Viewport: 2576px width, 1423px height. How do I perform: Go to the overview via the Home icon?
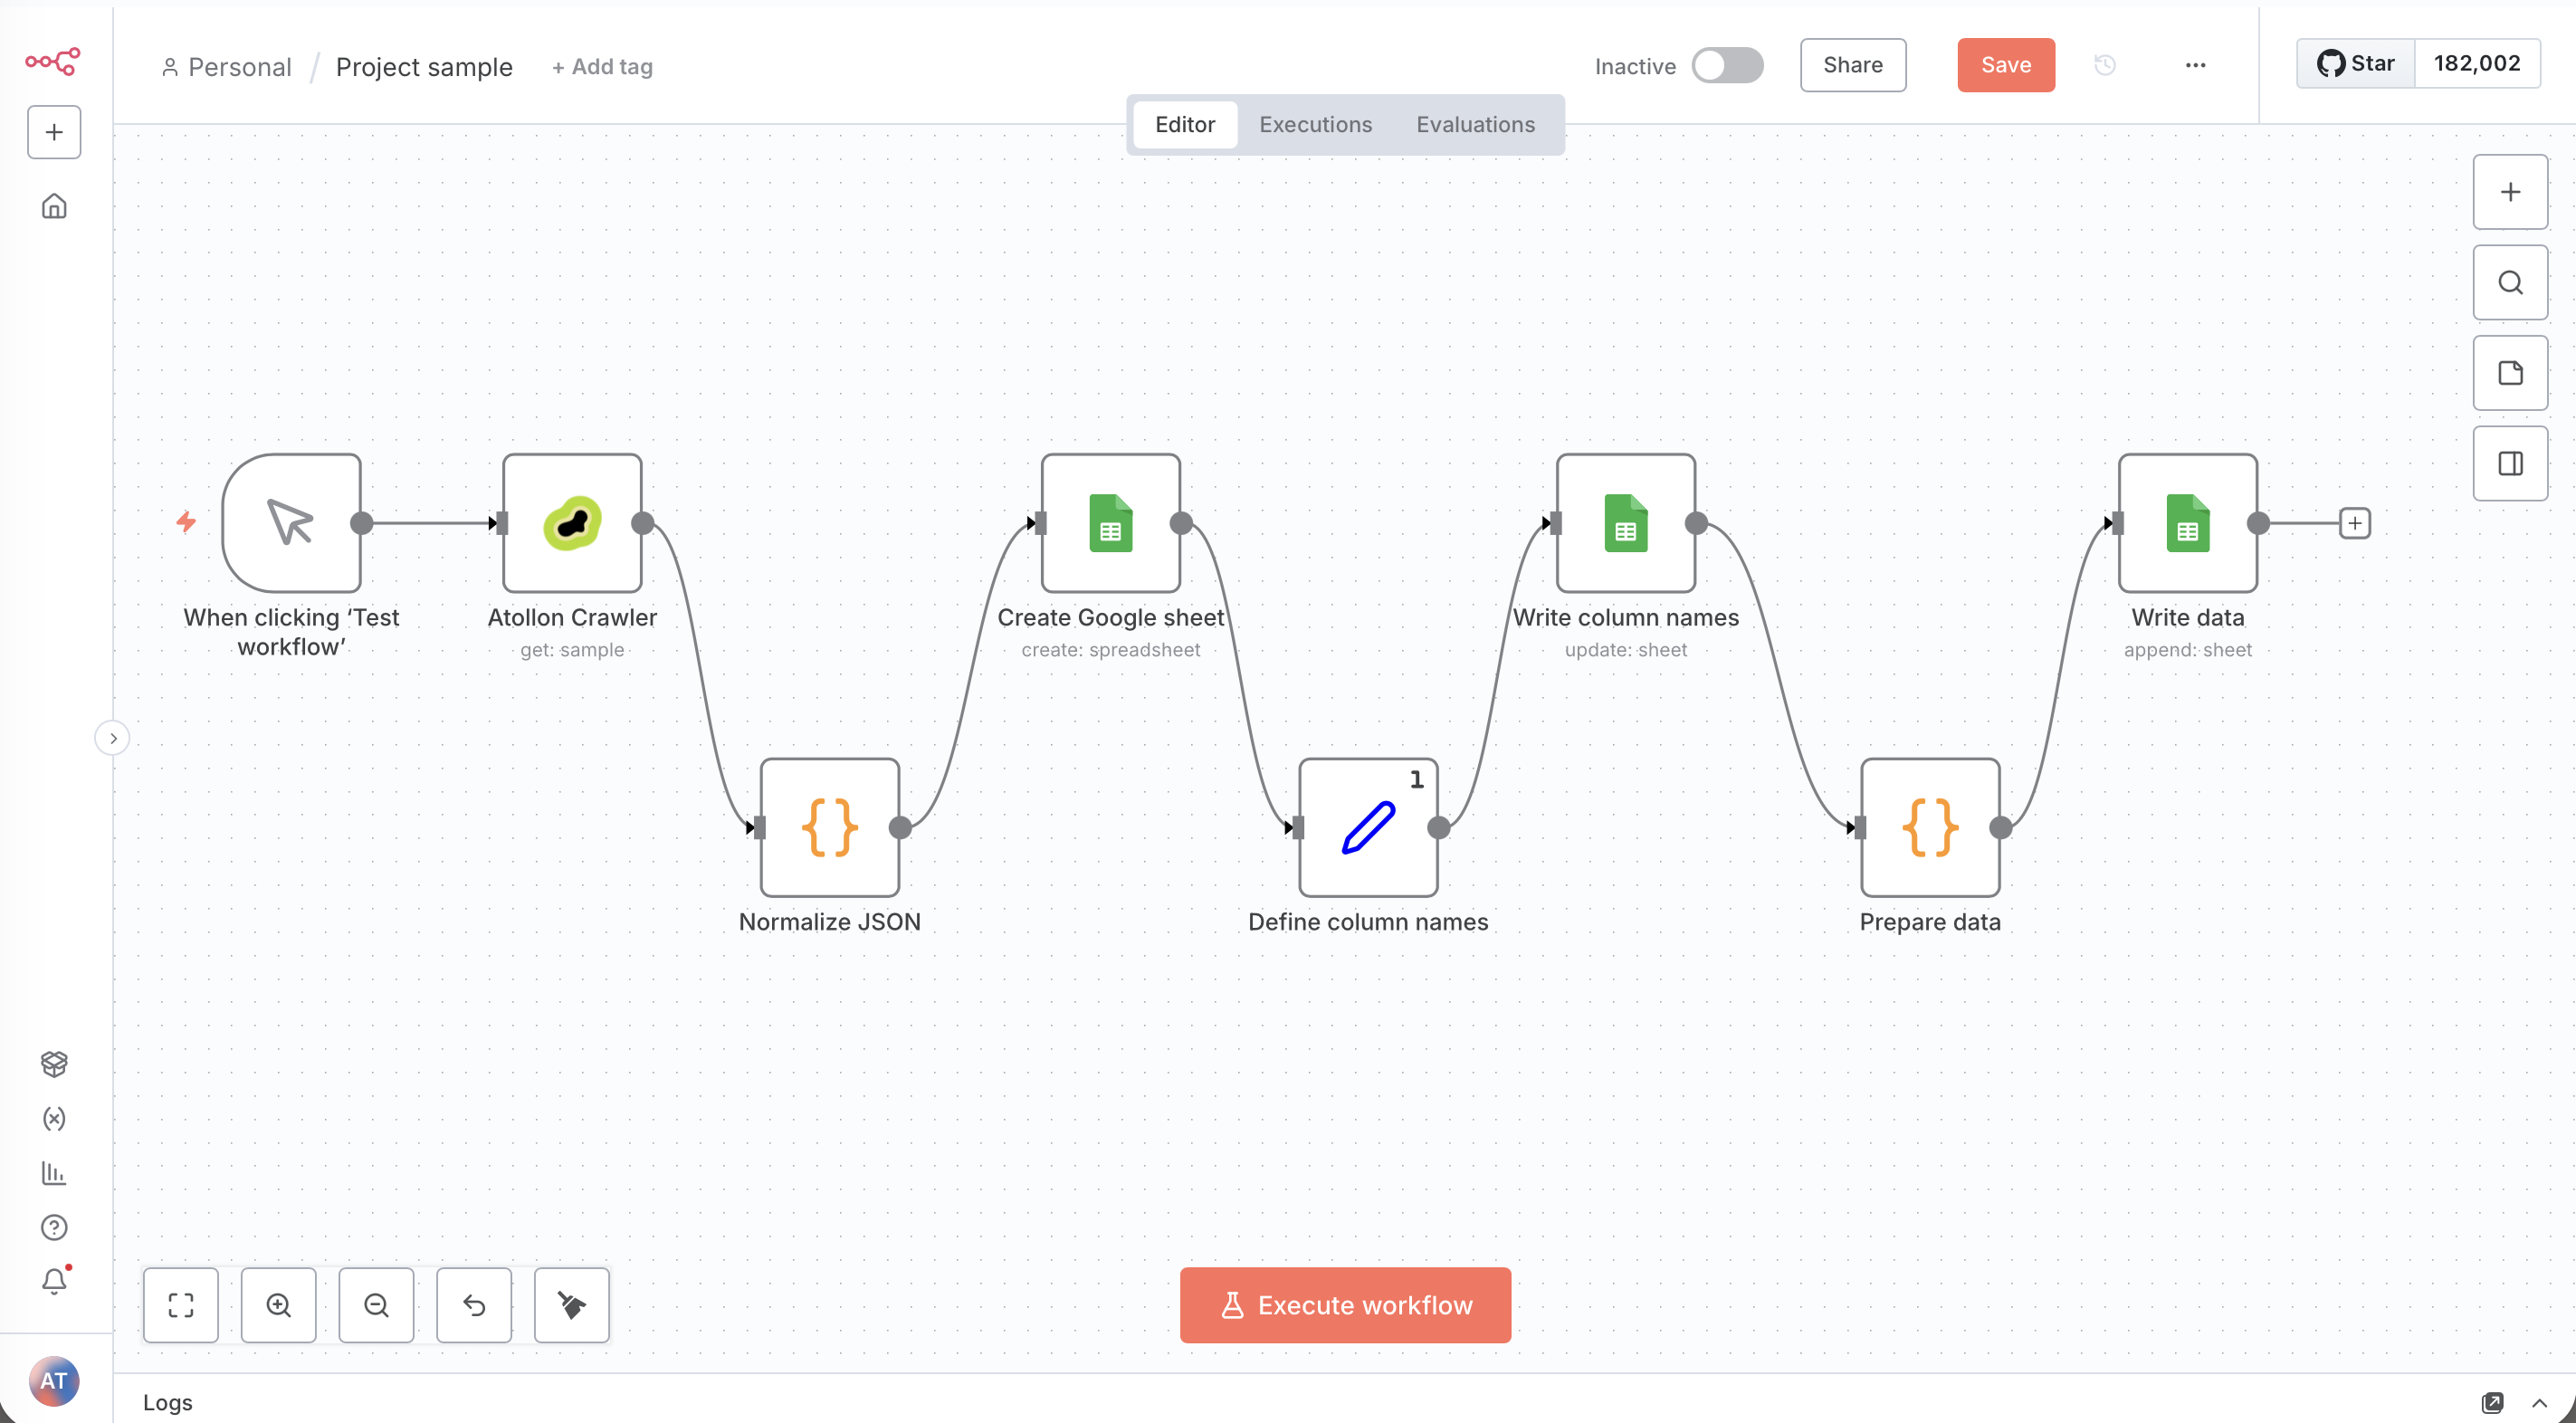point(54,205)
